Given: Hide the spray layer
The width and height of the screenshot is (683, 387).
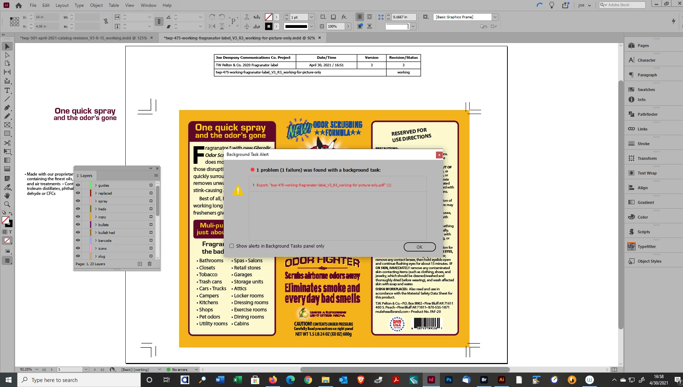Looking at the screenshot, I should [78, 201].
